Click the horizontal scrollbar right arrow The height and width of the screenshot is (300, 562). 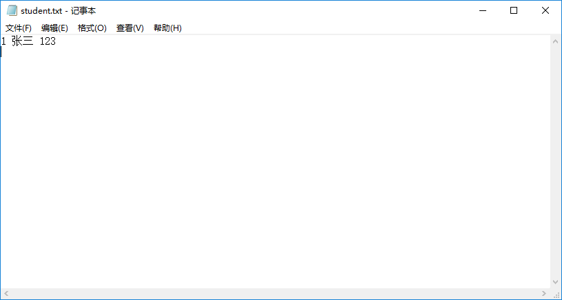coord(544,294)
